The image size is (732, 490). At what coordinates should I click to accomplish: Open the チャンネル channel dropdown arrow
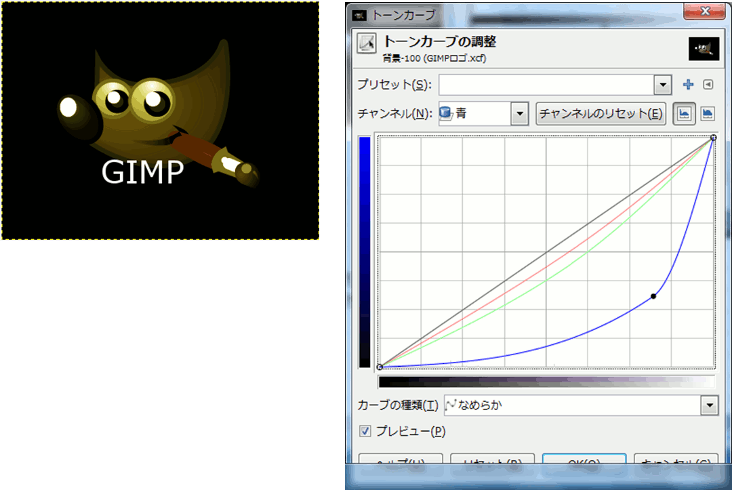[520, 114]
